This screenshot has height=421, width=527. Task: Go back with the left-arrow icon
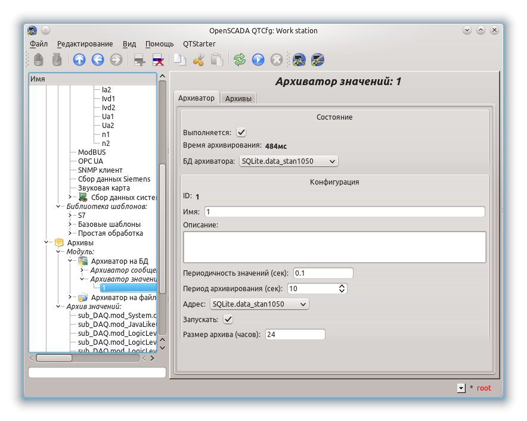click(98, 60)
